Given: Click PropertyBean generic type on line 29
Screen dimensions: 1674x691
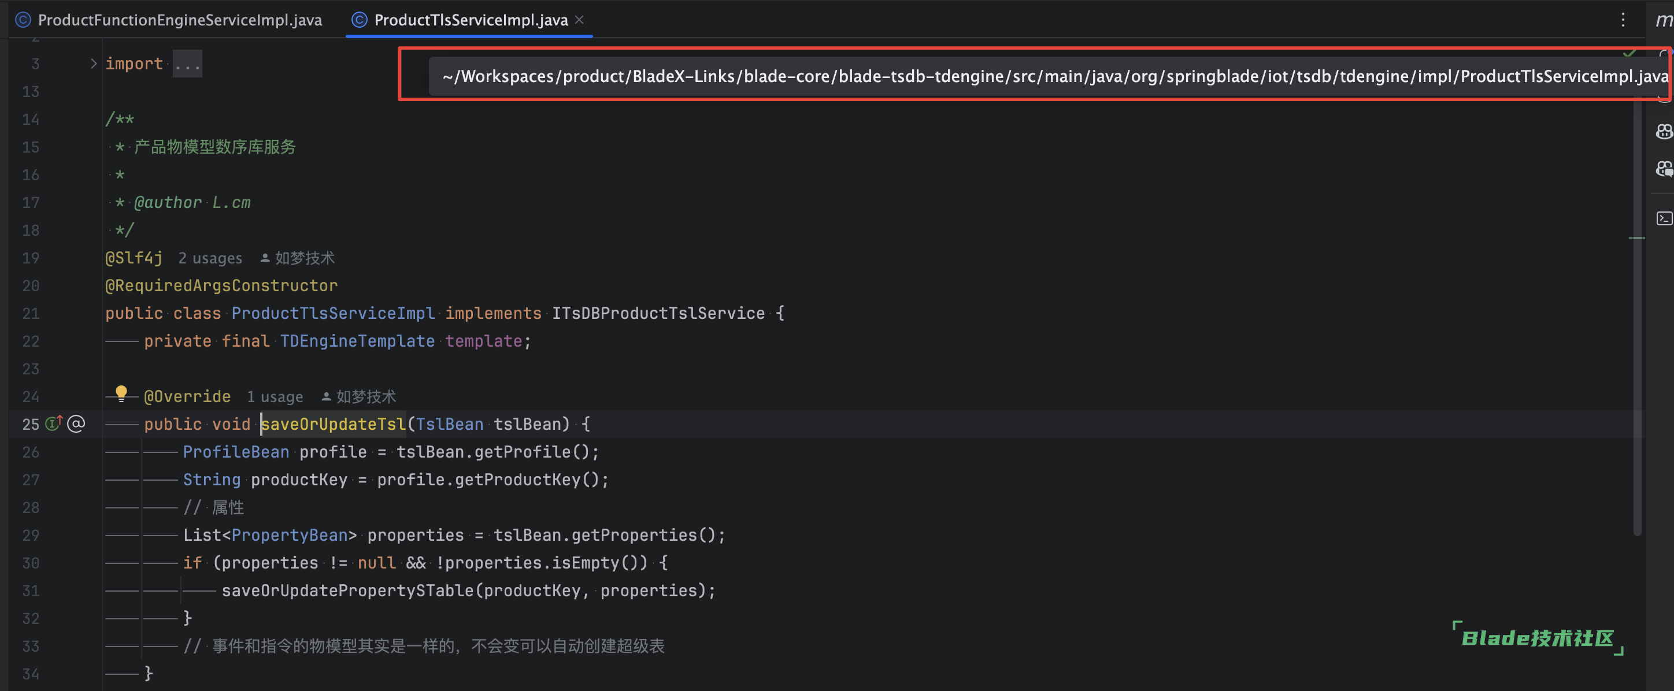Looking at the screenshot, I should tap(289, 535).
